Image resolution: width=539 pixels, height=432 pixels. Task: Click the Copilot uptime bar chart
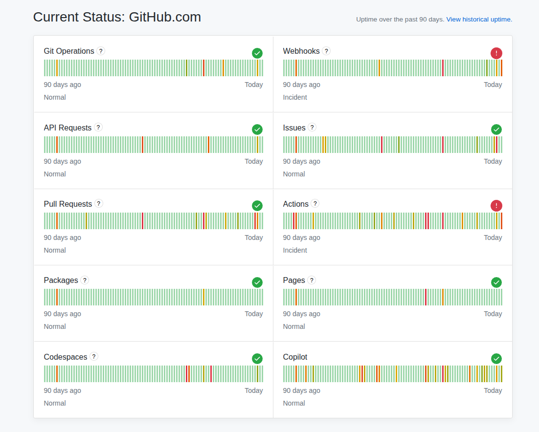(393, 374)
